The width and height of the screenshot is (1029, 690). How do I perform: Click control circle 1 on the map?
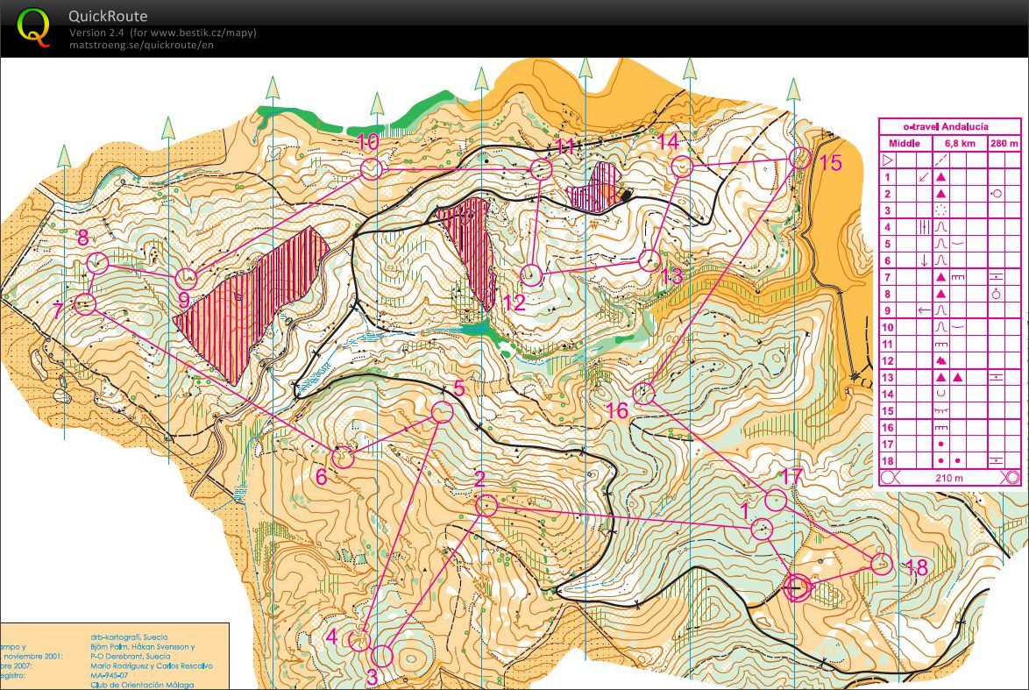tap(762, 529)
